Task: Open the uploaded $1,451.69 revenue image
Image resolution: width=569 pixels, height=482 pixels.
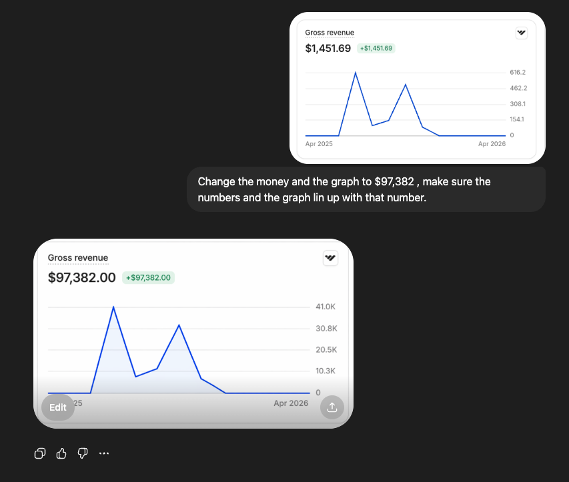Action: pos(418,88)
